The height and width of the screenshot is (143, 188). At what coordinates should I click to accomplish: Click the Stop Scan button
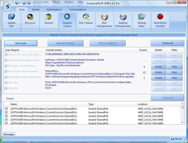tap(21, 43)
